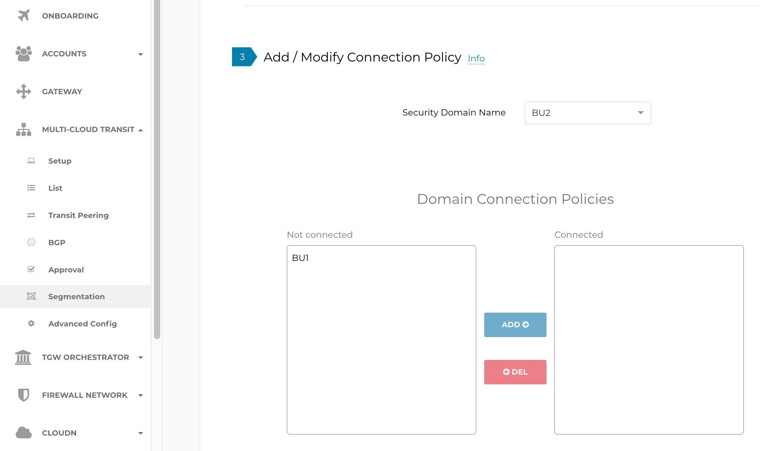Collapse the Multi-Cloud Transit menu arrow
This screenshot has height=451, width=760.
pyautogui.click(x=140, y=130)
